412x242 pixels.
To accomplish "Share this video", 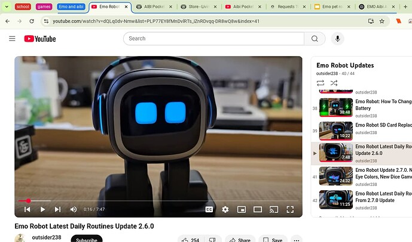I will tap(240, 240).
